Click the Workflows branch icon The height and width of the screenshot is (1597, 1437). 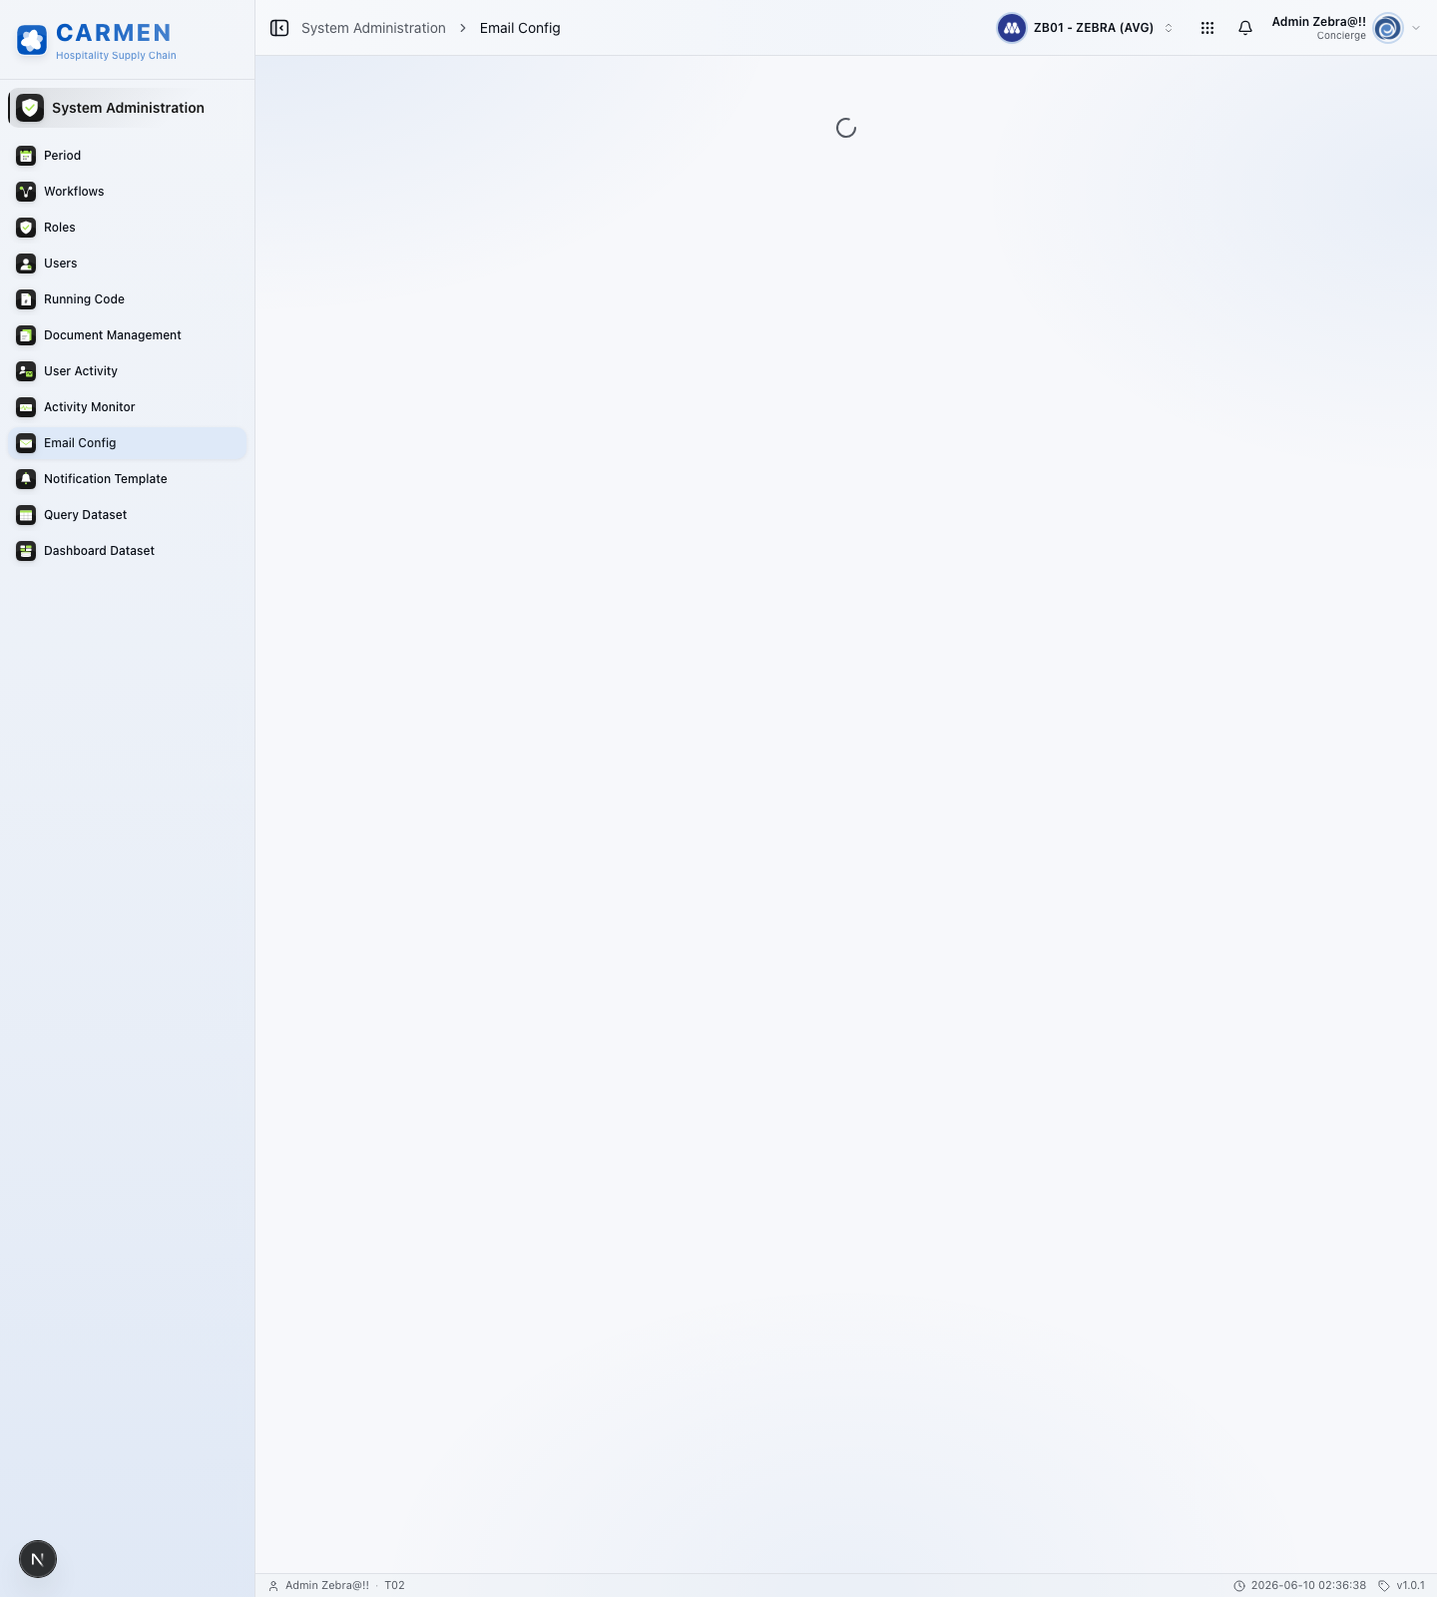[26, 192]
